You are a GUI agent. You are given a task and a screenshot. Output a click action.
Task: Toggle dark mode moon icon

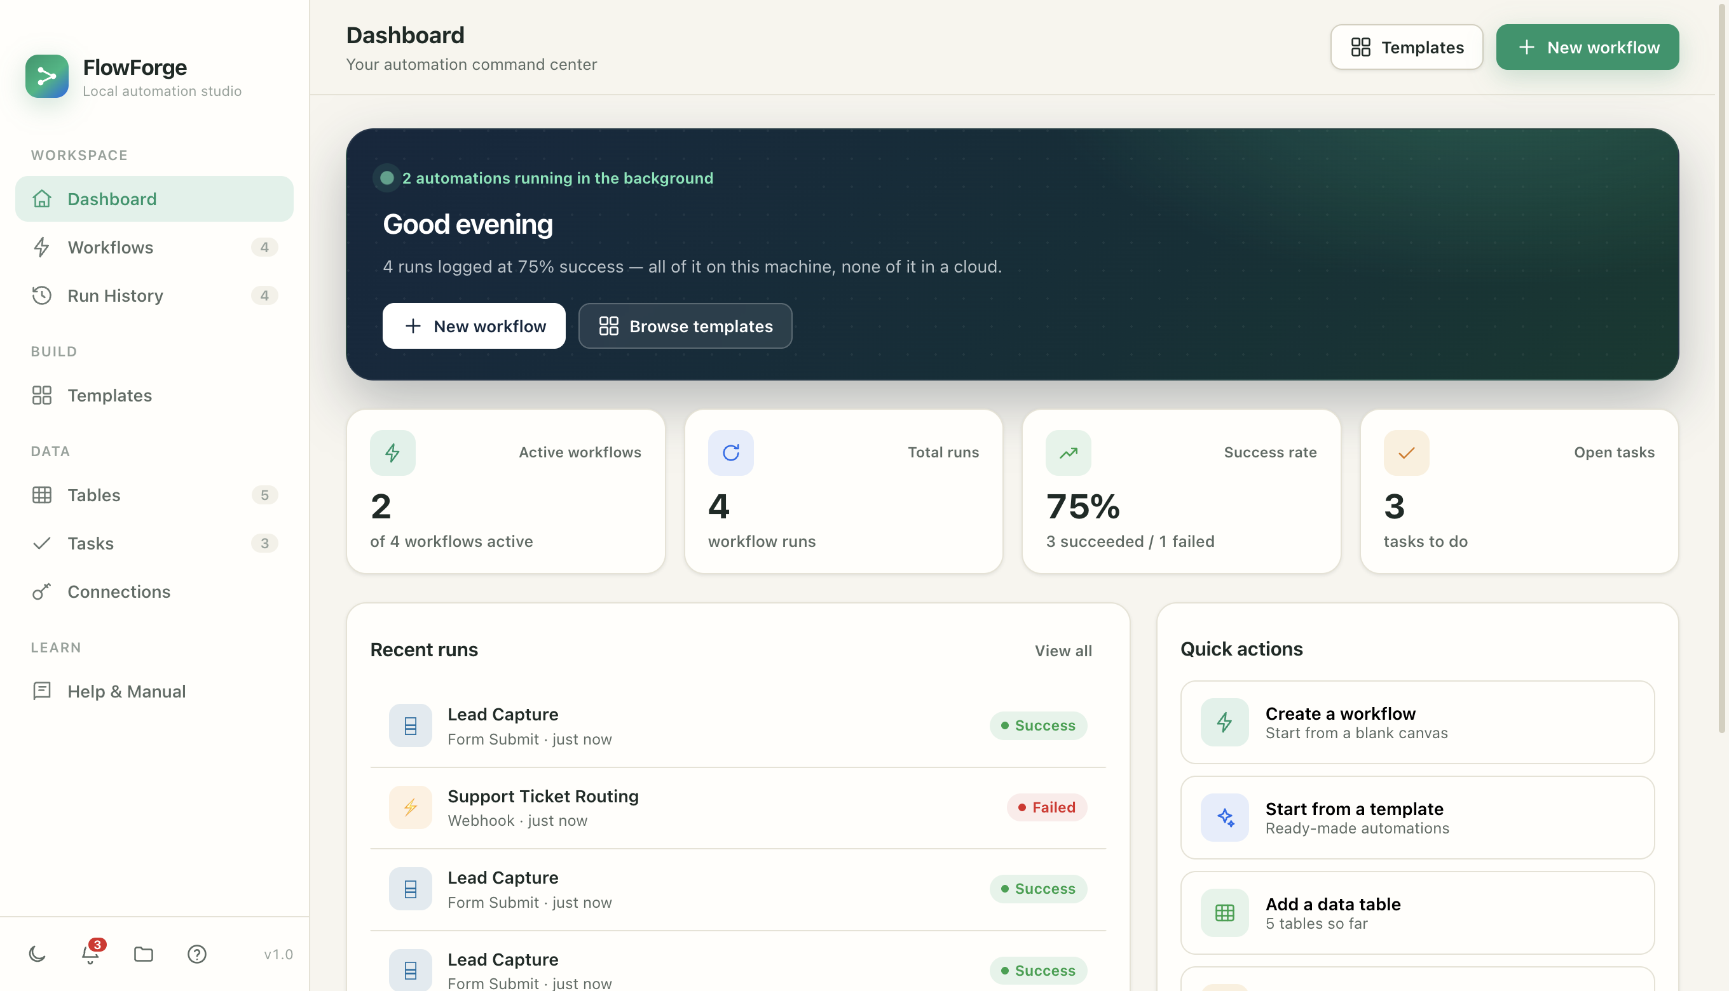tap(38, 954)
